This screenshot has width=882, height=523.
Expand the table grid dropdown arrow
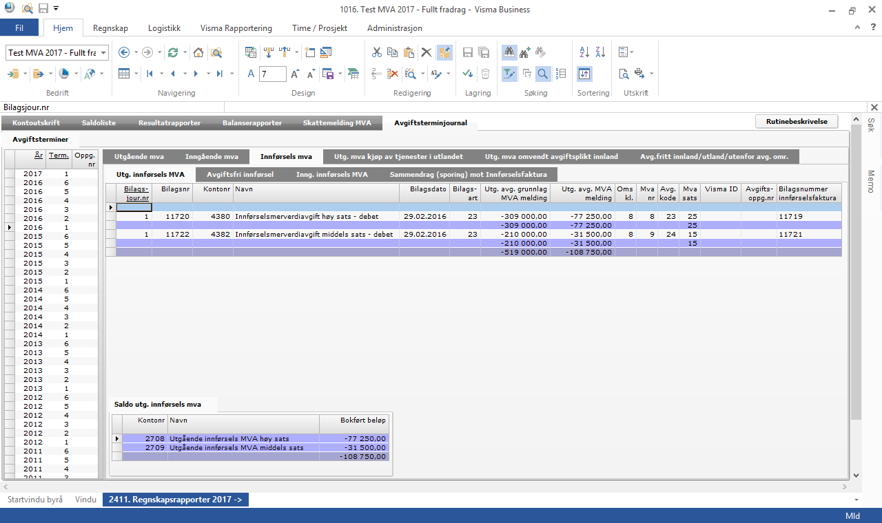[x=136, y=74]
